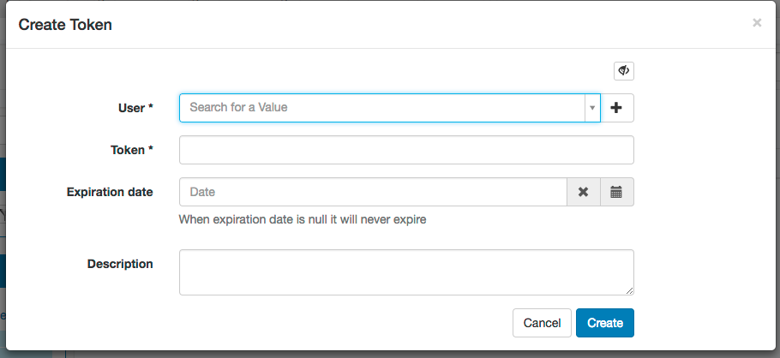Click the "Create Token" dialog title
This screenshot has width=780, height=358.
65,25
